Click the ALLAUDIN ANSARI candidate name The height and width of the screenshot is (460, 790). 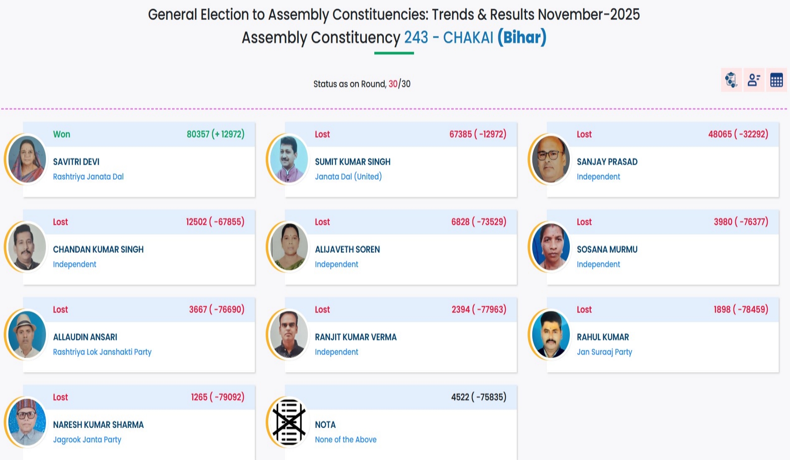click(85, 337)
